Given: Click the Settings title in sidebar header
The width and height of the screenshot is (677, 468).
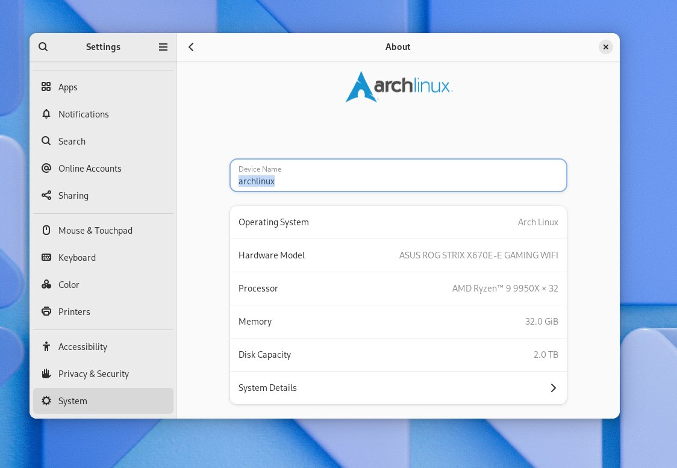Looking at the screenshot, I should [103, 46].
